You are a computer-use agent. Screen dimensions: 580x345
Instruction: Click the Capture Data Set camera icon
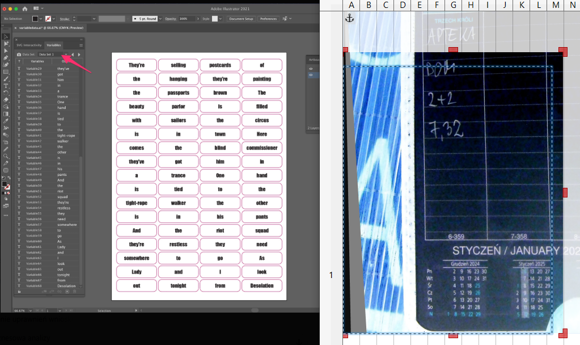point(19,54)
